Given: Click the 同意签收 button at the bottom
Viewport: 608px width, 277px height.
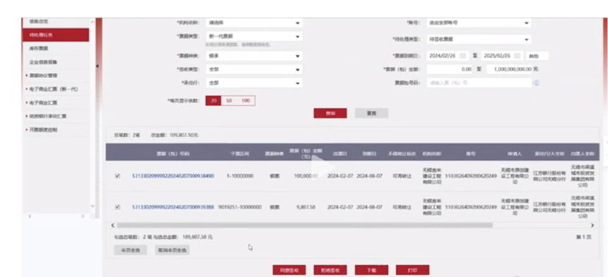Looking at the screenshot, I should coord(289,270).
